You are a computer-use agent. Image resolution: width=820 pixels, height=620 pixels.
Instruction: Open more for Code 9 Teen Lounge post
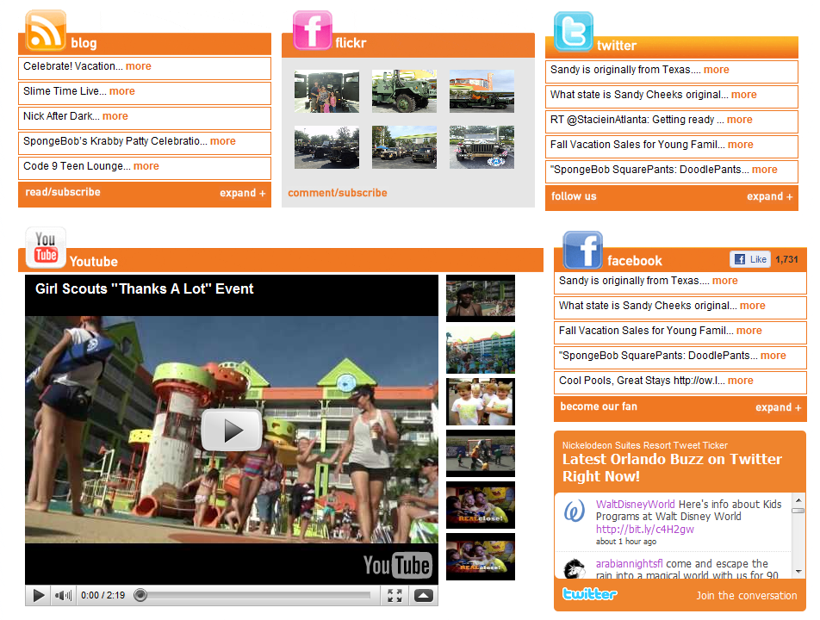pos(146,166)
